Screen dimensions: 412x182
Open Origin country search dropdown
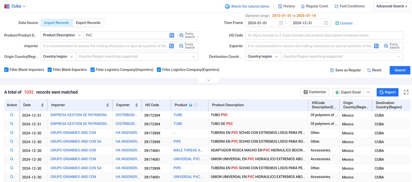pos(137,57)
